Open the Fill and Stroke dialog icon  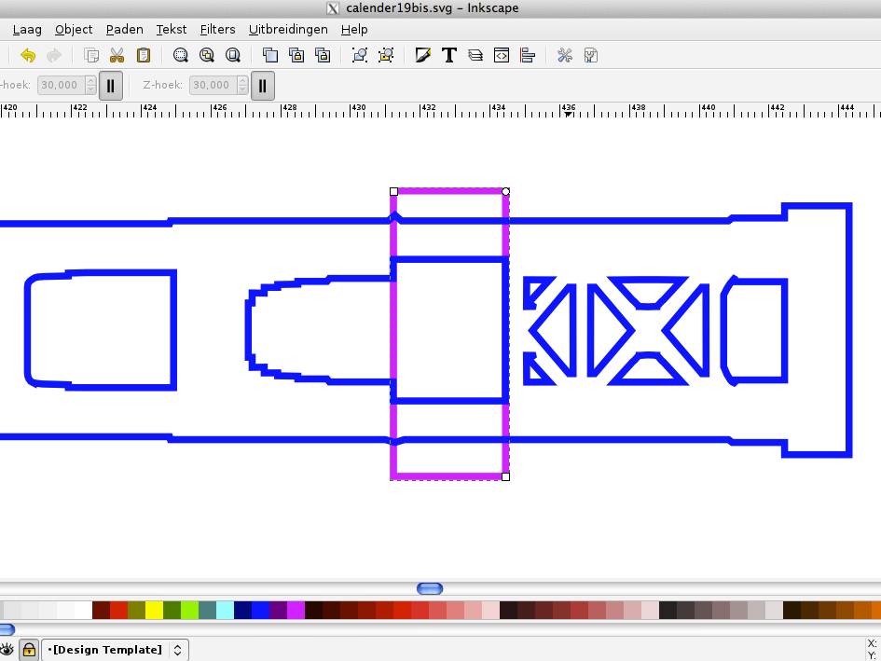point(422,55)
